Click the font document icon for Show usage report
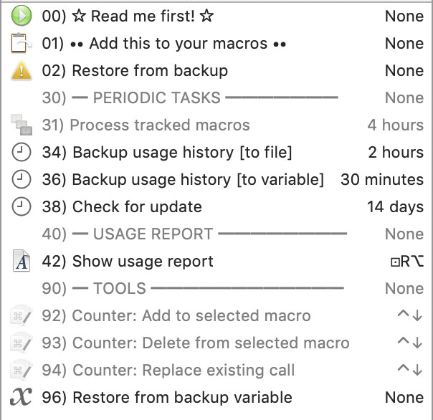Screen dimensions: 433x420 pos(22,261)
